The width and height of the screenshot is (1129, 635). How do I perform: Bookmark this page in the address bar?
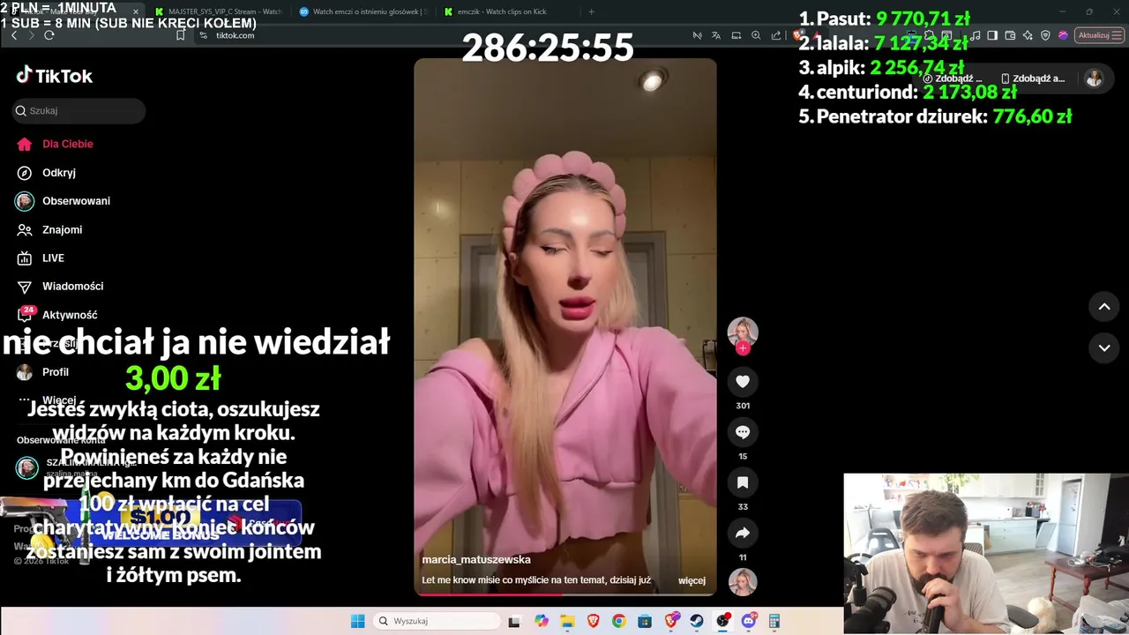coord(181,35)
